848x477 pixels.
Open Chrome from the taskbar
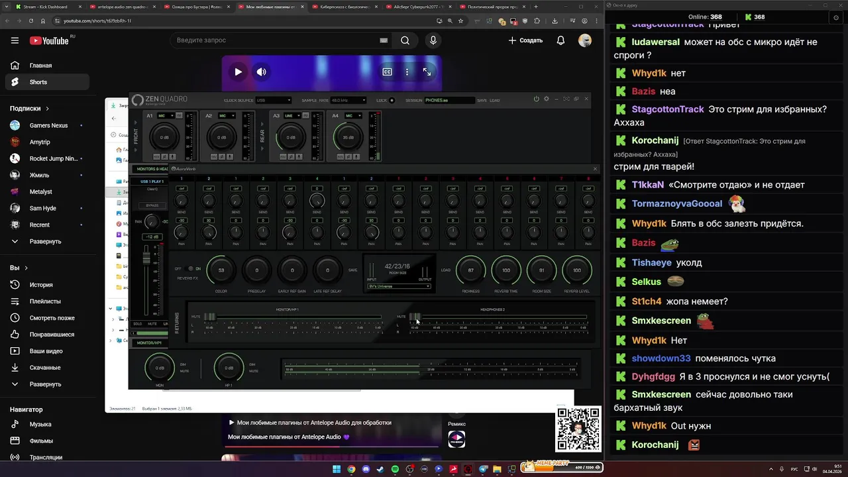(351, 469)
